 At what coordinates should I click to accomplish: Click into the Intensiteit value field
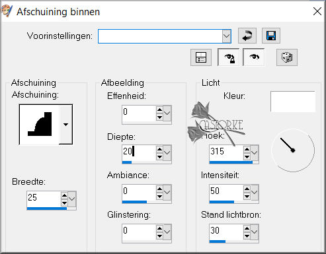coord(226,191)
